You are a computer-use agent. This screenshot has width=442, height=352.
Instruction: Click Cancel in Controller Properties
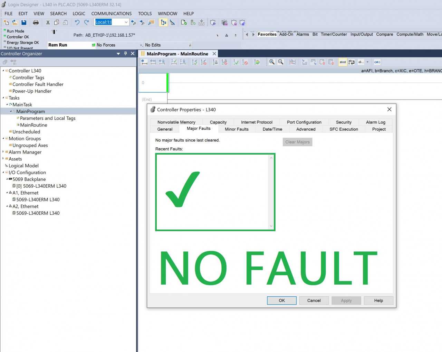(x=314, y=300)
